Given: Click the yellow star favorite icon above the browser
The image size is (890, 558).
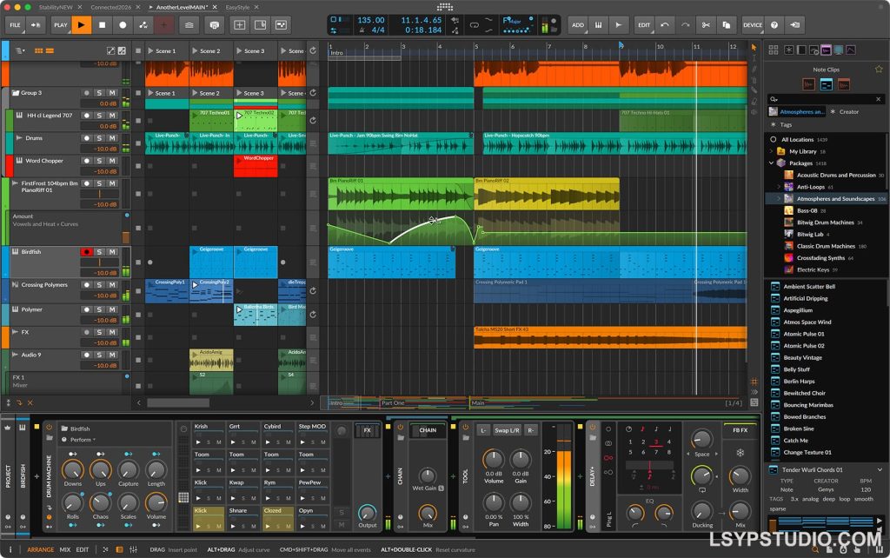Looking at the screenshot, I should pyautogui.click(x=879, y=70).
